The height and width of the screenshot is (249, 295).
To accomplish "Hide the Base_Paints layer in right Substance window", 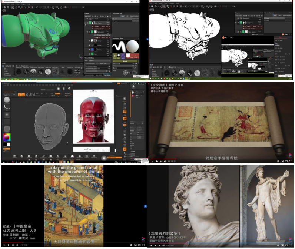I will click(x=236, y=23).
